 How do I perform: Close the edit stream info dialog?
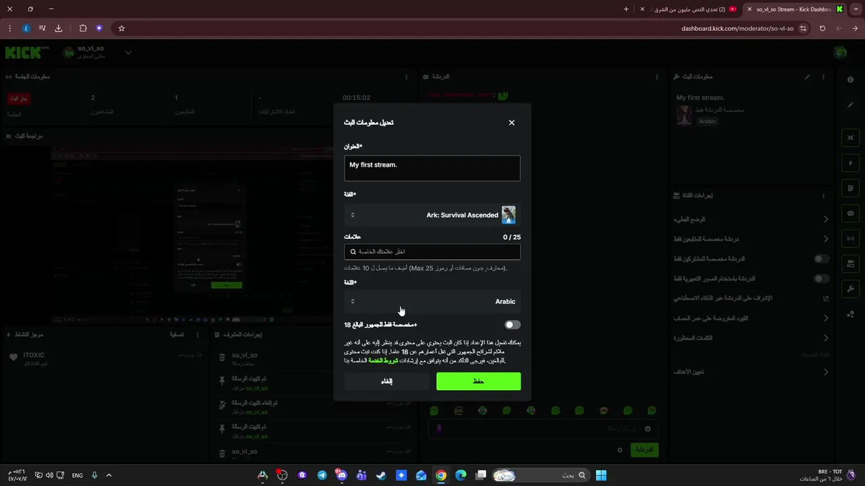[x=512, y=122]
